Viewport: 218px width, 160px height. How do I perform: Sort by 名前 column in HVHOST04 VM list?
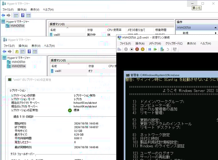point(68,66)
